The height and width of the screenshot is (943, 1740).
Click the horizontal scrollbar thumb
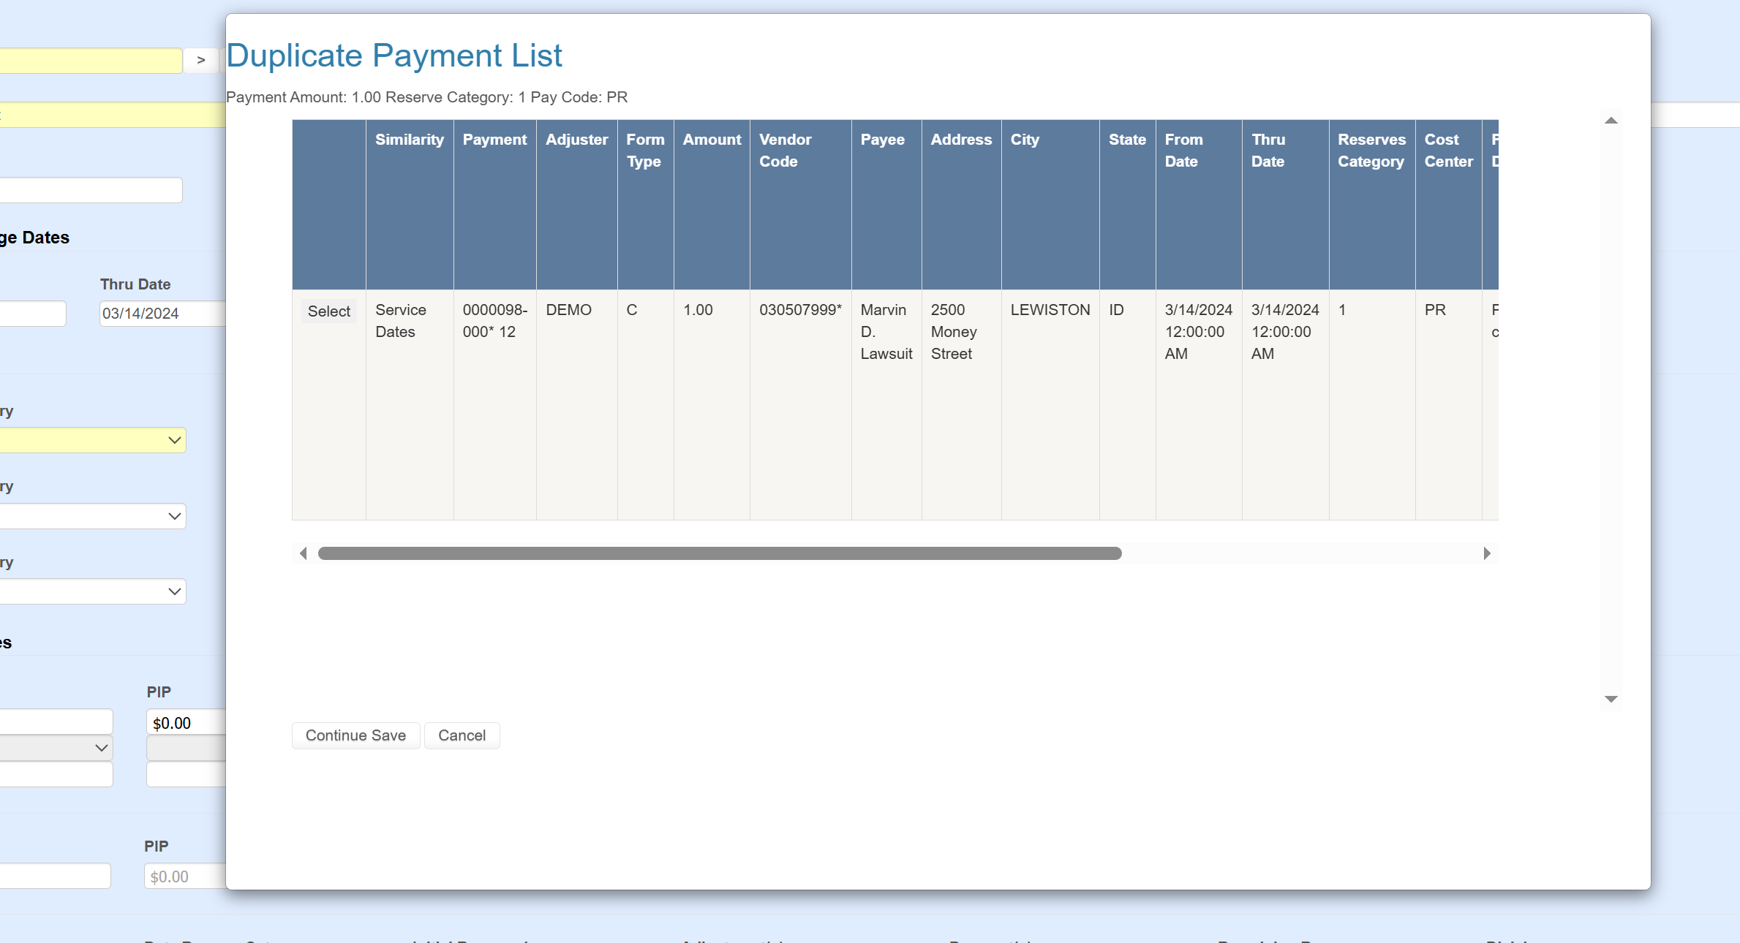pyautogui.click(x=719, y=553)
